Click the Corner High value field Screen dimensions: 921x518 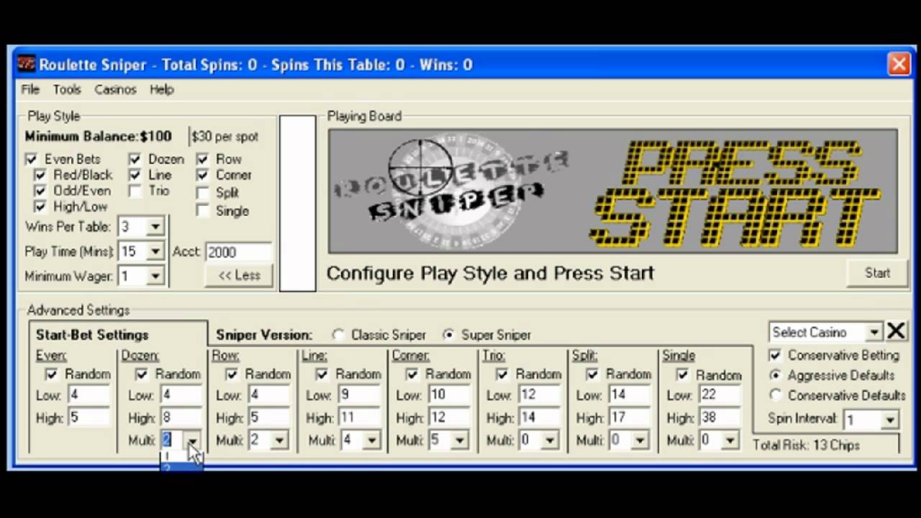click(448, 418)
